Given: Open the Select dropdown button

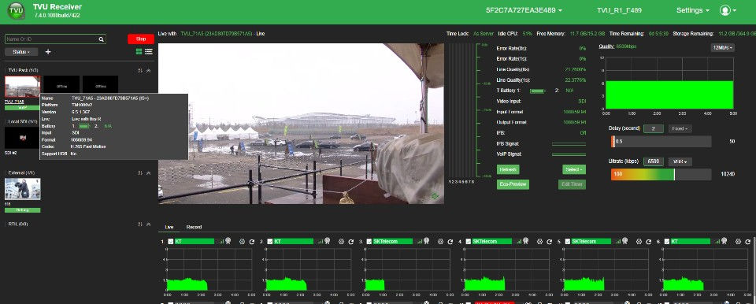Looking at the screenshot, I should click(x=574, y=169).
